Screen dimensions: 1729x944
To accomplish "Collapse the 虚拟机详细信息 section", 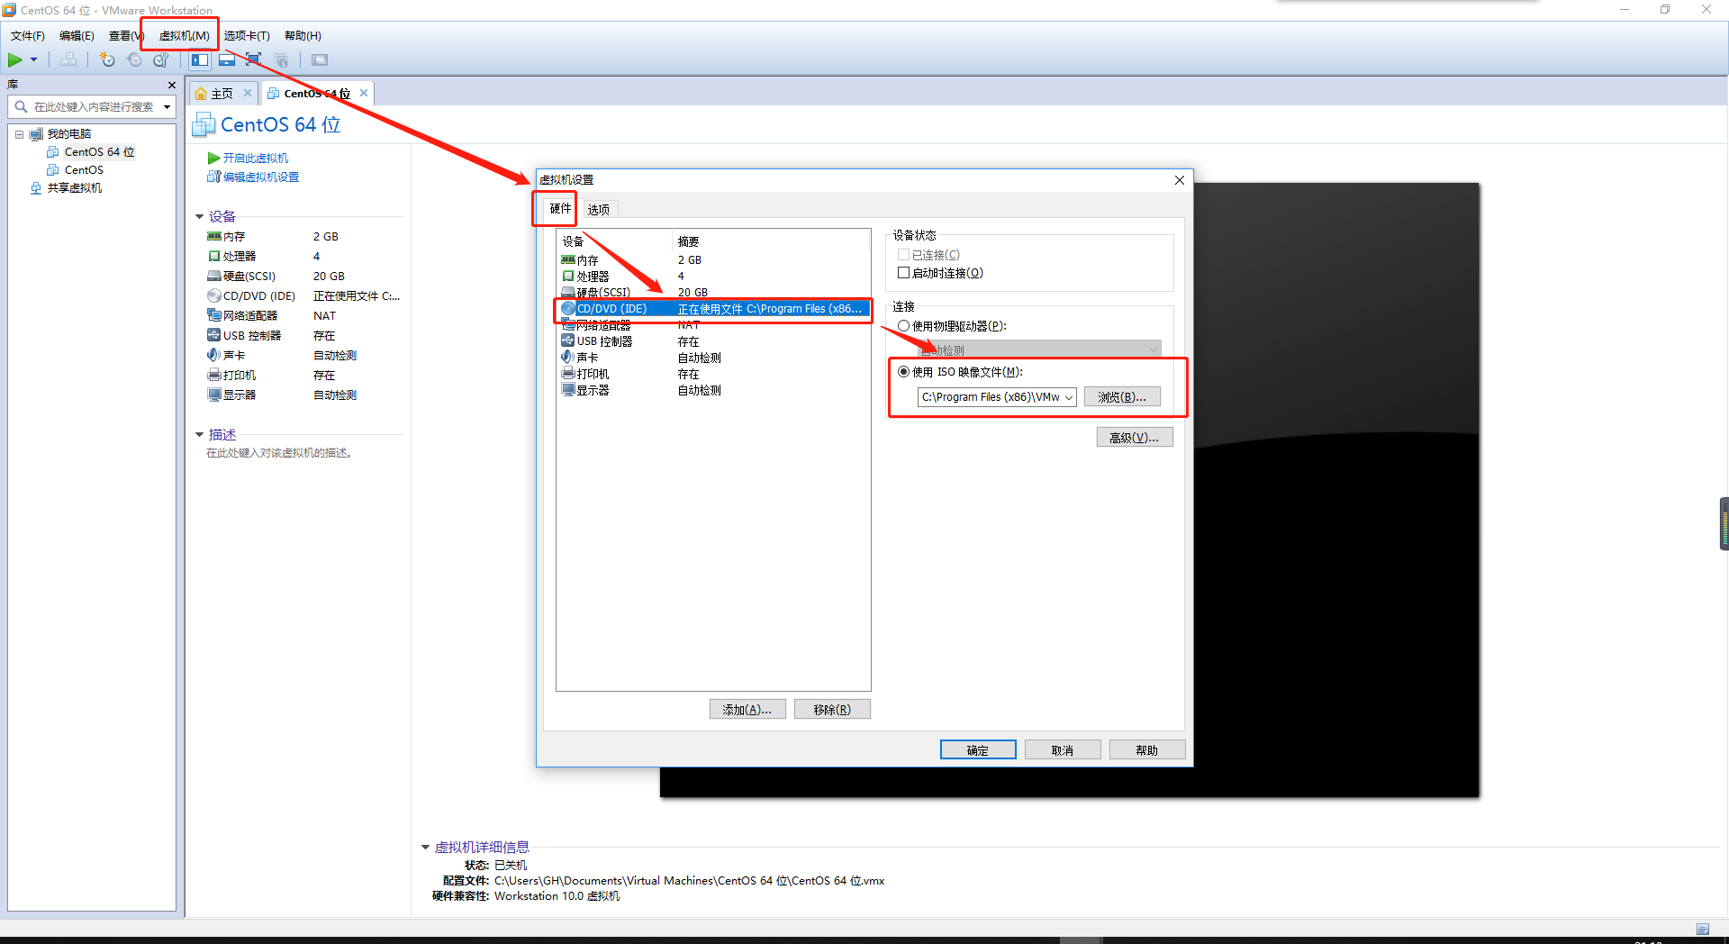I will [x=426, y=848].
